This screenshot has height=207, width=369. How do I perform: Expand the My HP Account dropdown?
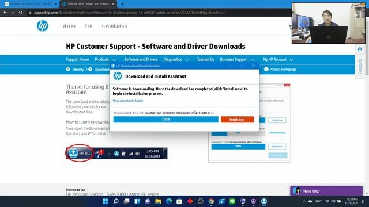tap(291, 60)
